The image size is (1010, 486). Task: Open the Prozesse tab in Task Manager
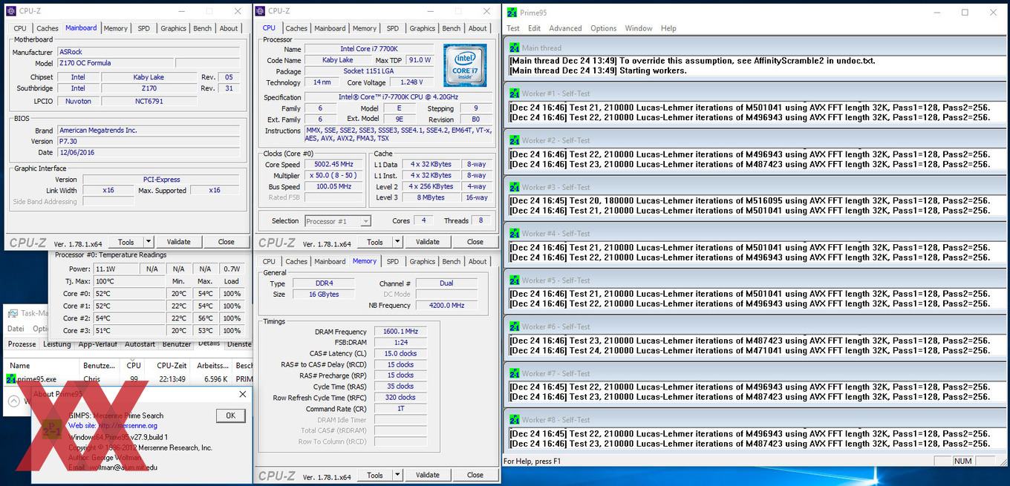tap(22, 344)
